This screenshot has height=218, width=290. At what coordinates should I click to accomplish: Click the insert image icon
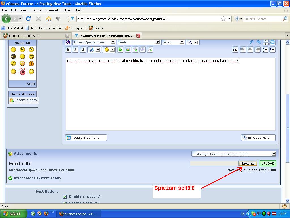pyautogui.click(x=128, y=50)
